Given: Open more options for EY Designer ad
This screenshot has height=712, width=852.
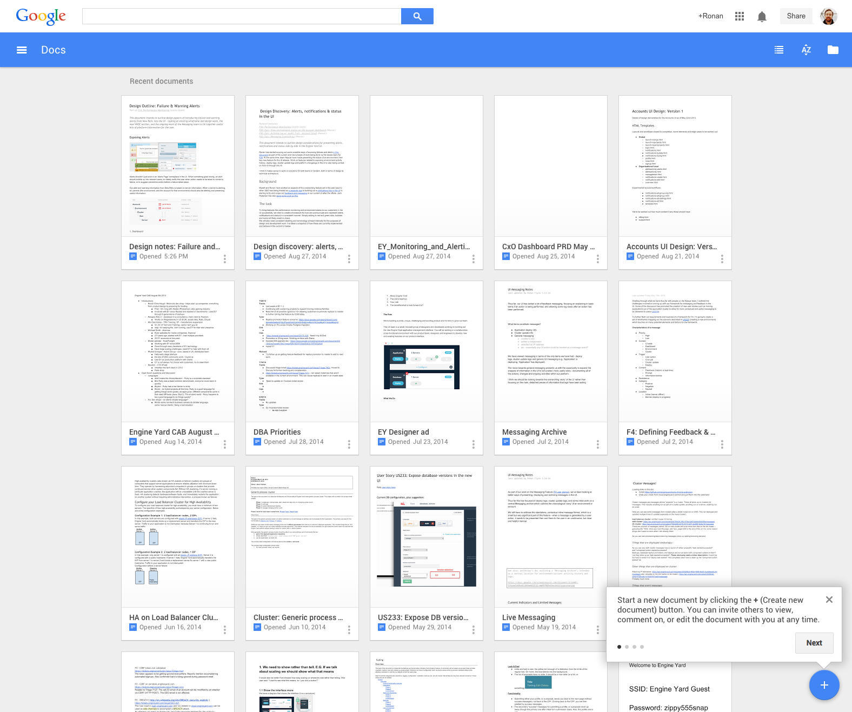Looking at the screenshot, I should (x=474, y=444).
